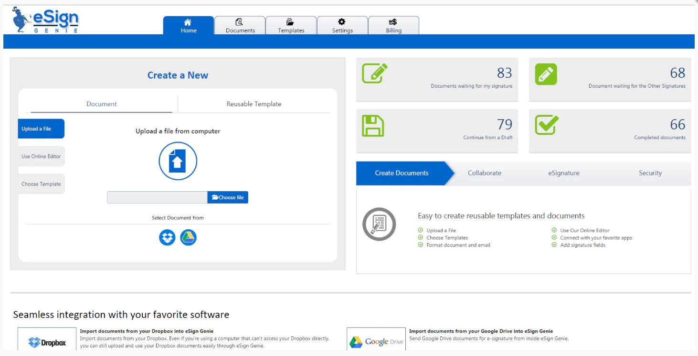Click the file upload circle icon

(x=178, y=161)
